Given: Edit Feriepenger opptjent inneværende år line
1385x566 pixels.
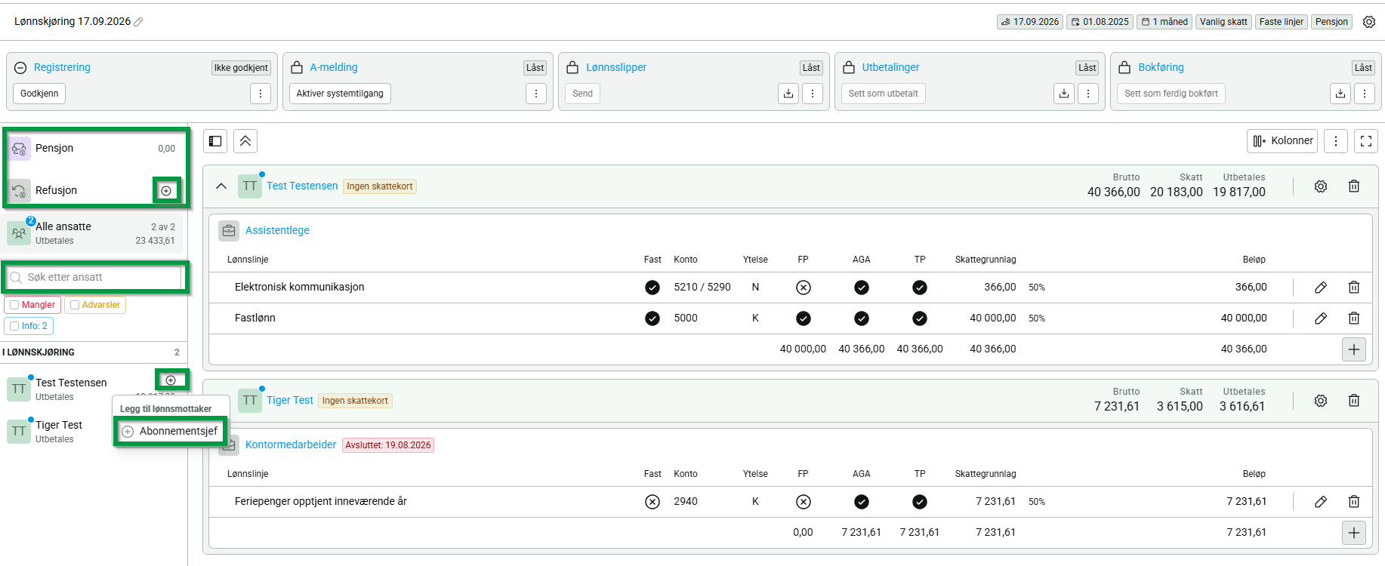Looking at the screenshot, I should pos(1321,502).
